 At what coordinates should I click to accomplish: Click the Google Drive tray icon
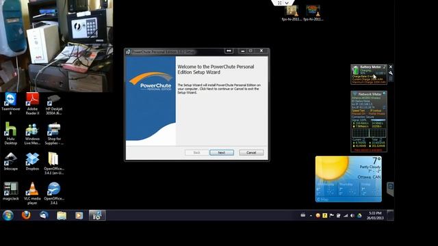coord(359,215)
